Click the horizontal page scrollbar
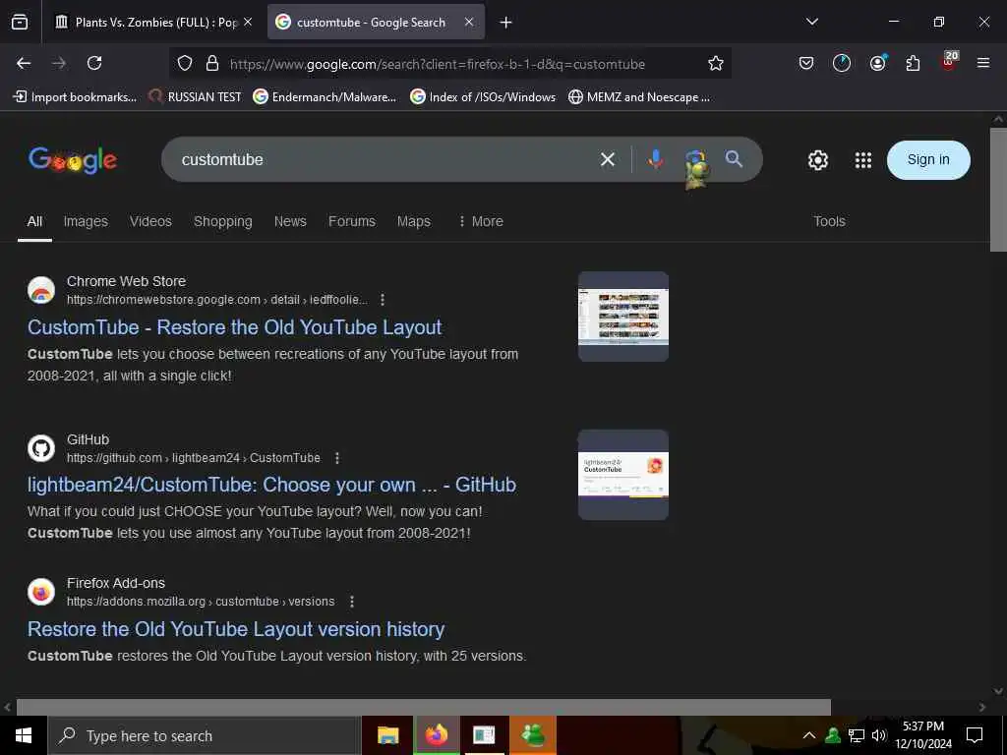The image size is (1007, 755). coord(423,707)
